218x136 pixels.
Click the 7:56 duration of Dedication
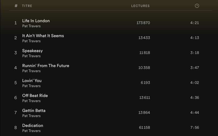coord(194,128)
